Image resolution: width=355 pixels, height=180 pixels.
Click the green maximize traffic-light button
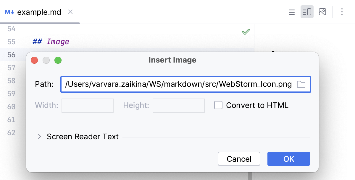tap(58, 60)
